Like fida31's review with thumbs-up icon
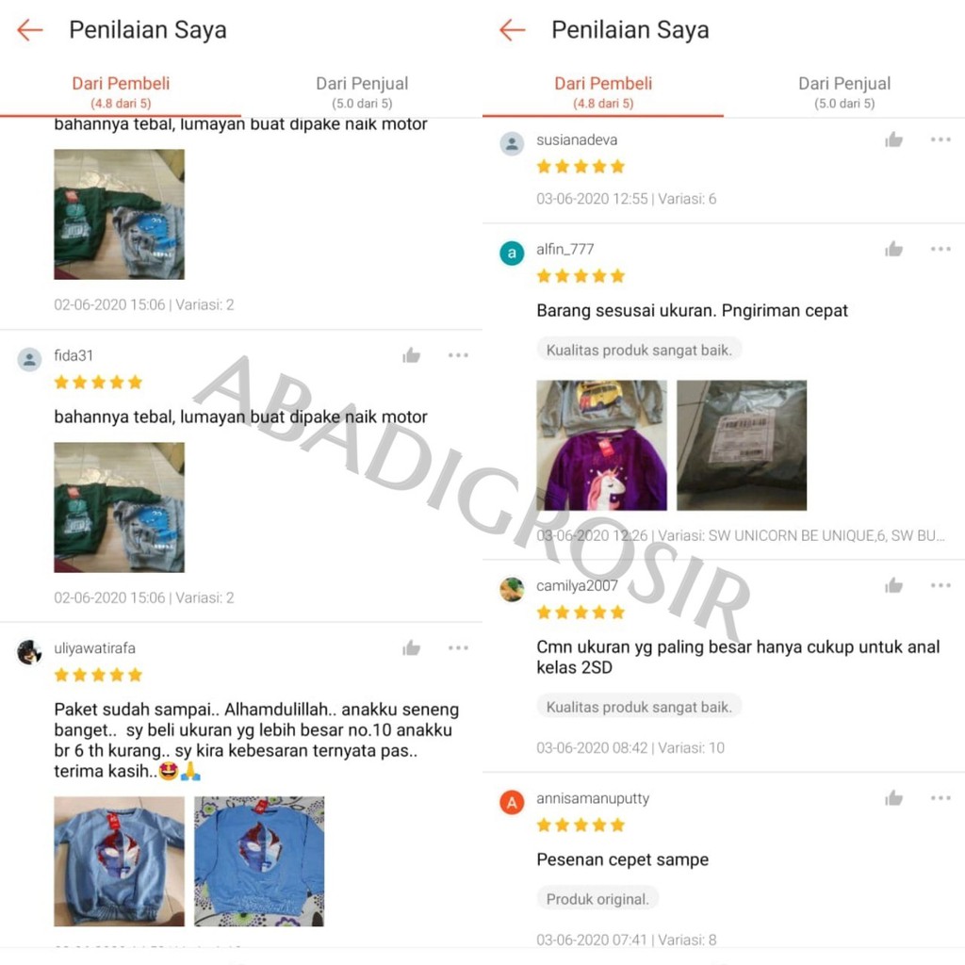The width and height of the screenshot is (965, 965). [x=411, y=355]
